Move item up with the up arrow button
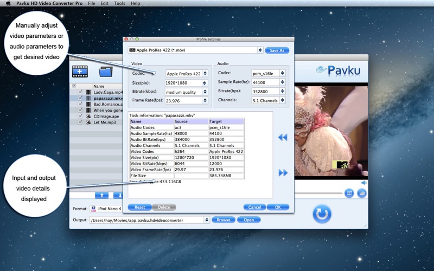434x271 pixels. 101,195
